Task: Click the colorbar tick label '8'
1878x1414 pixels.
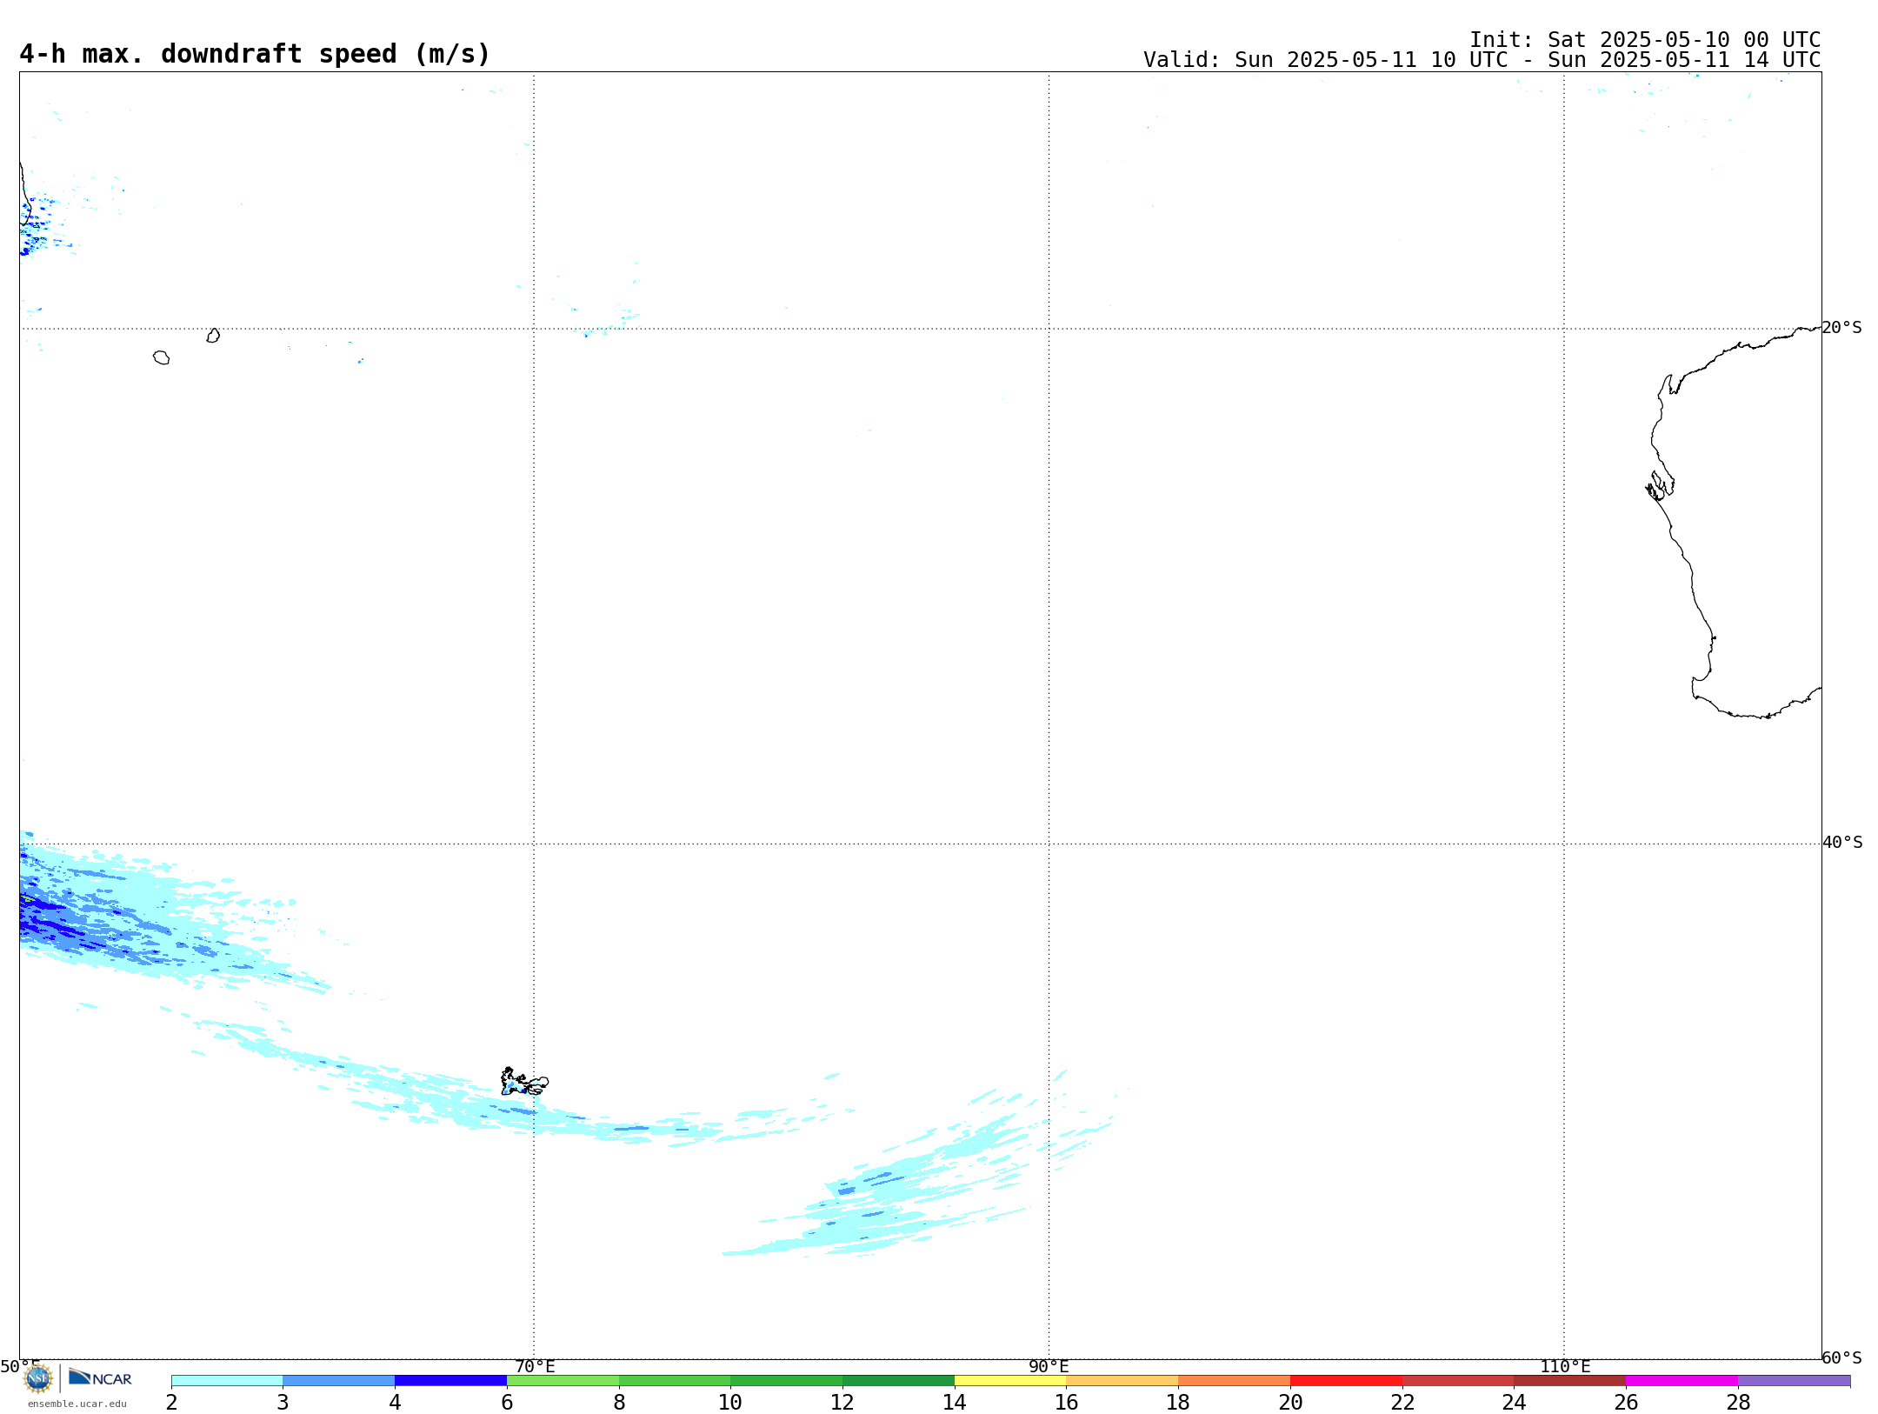Action: [x=619, y=1402]
